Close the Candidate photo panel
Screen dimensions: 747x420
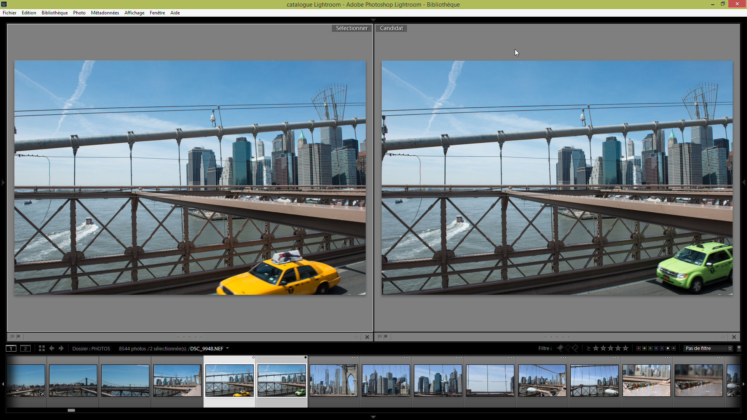(x=734, y=337)
